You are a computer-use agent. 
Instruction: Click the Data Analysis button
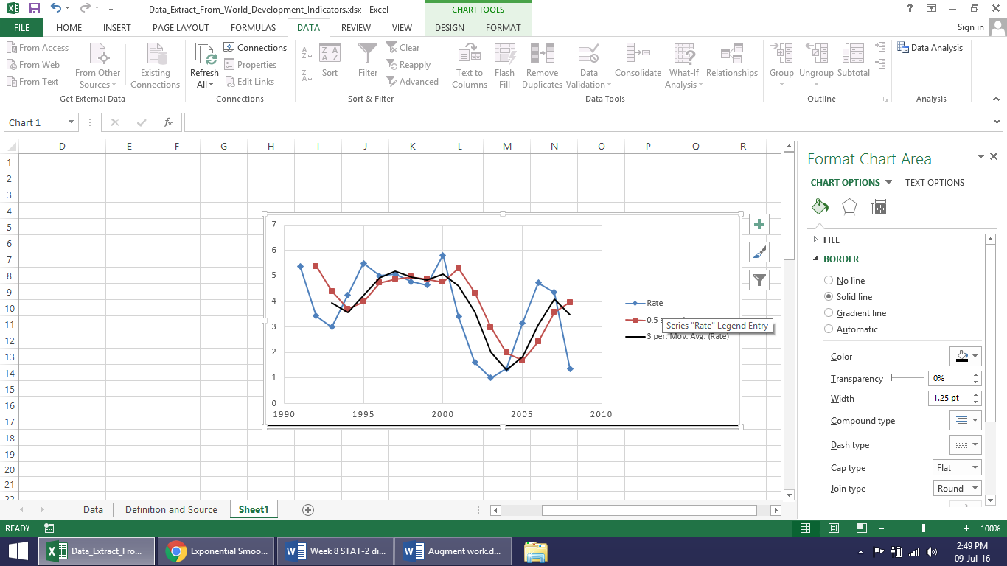pos(930,48)
